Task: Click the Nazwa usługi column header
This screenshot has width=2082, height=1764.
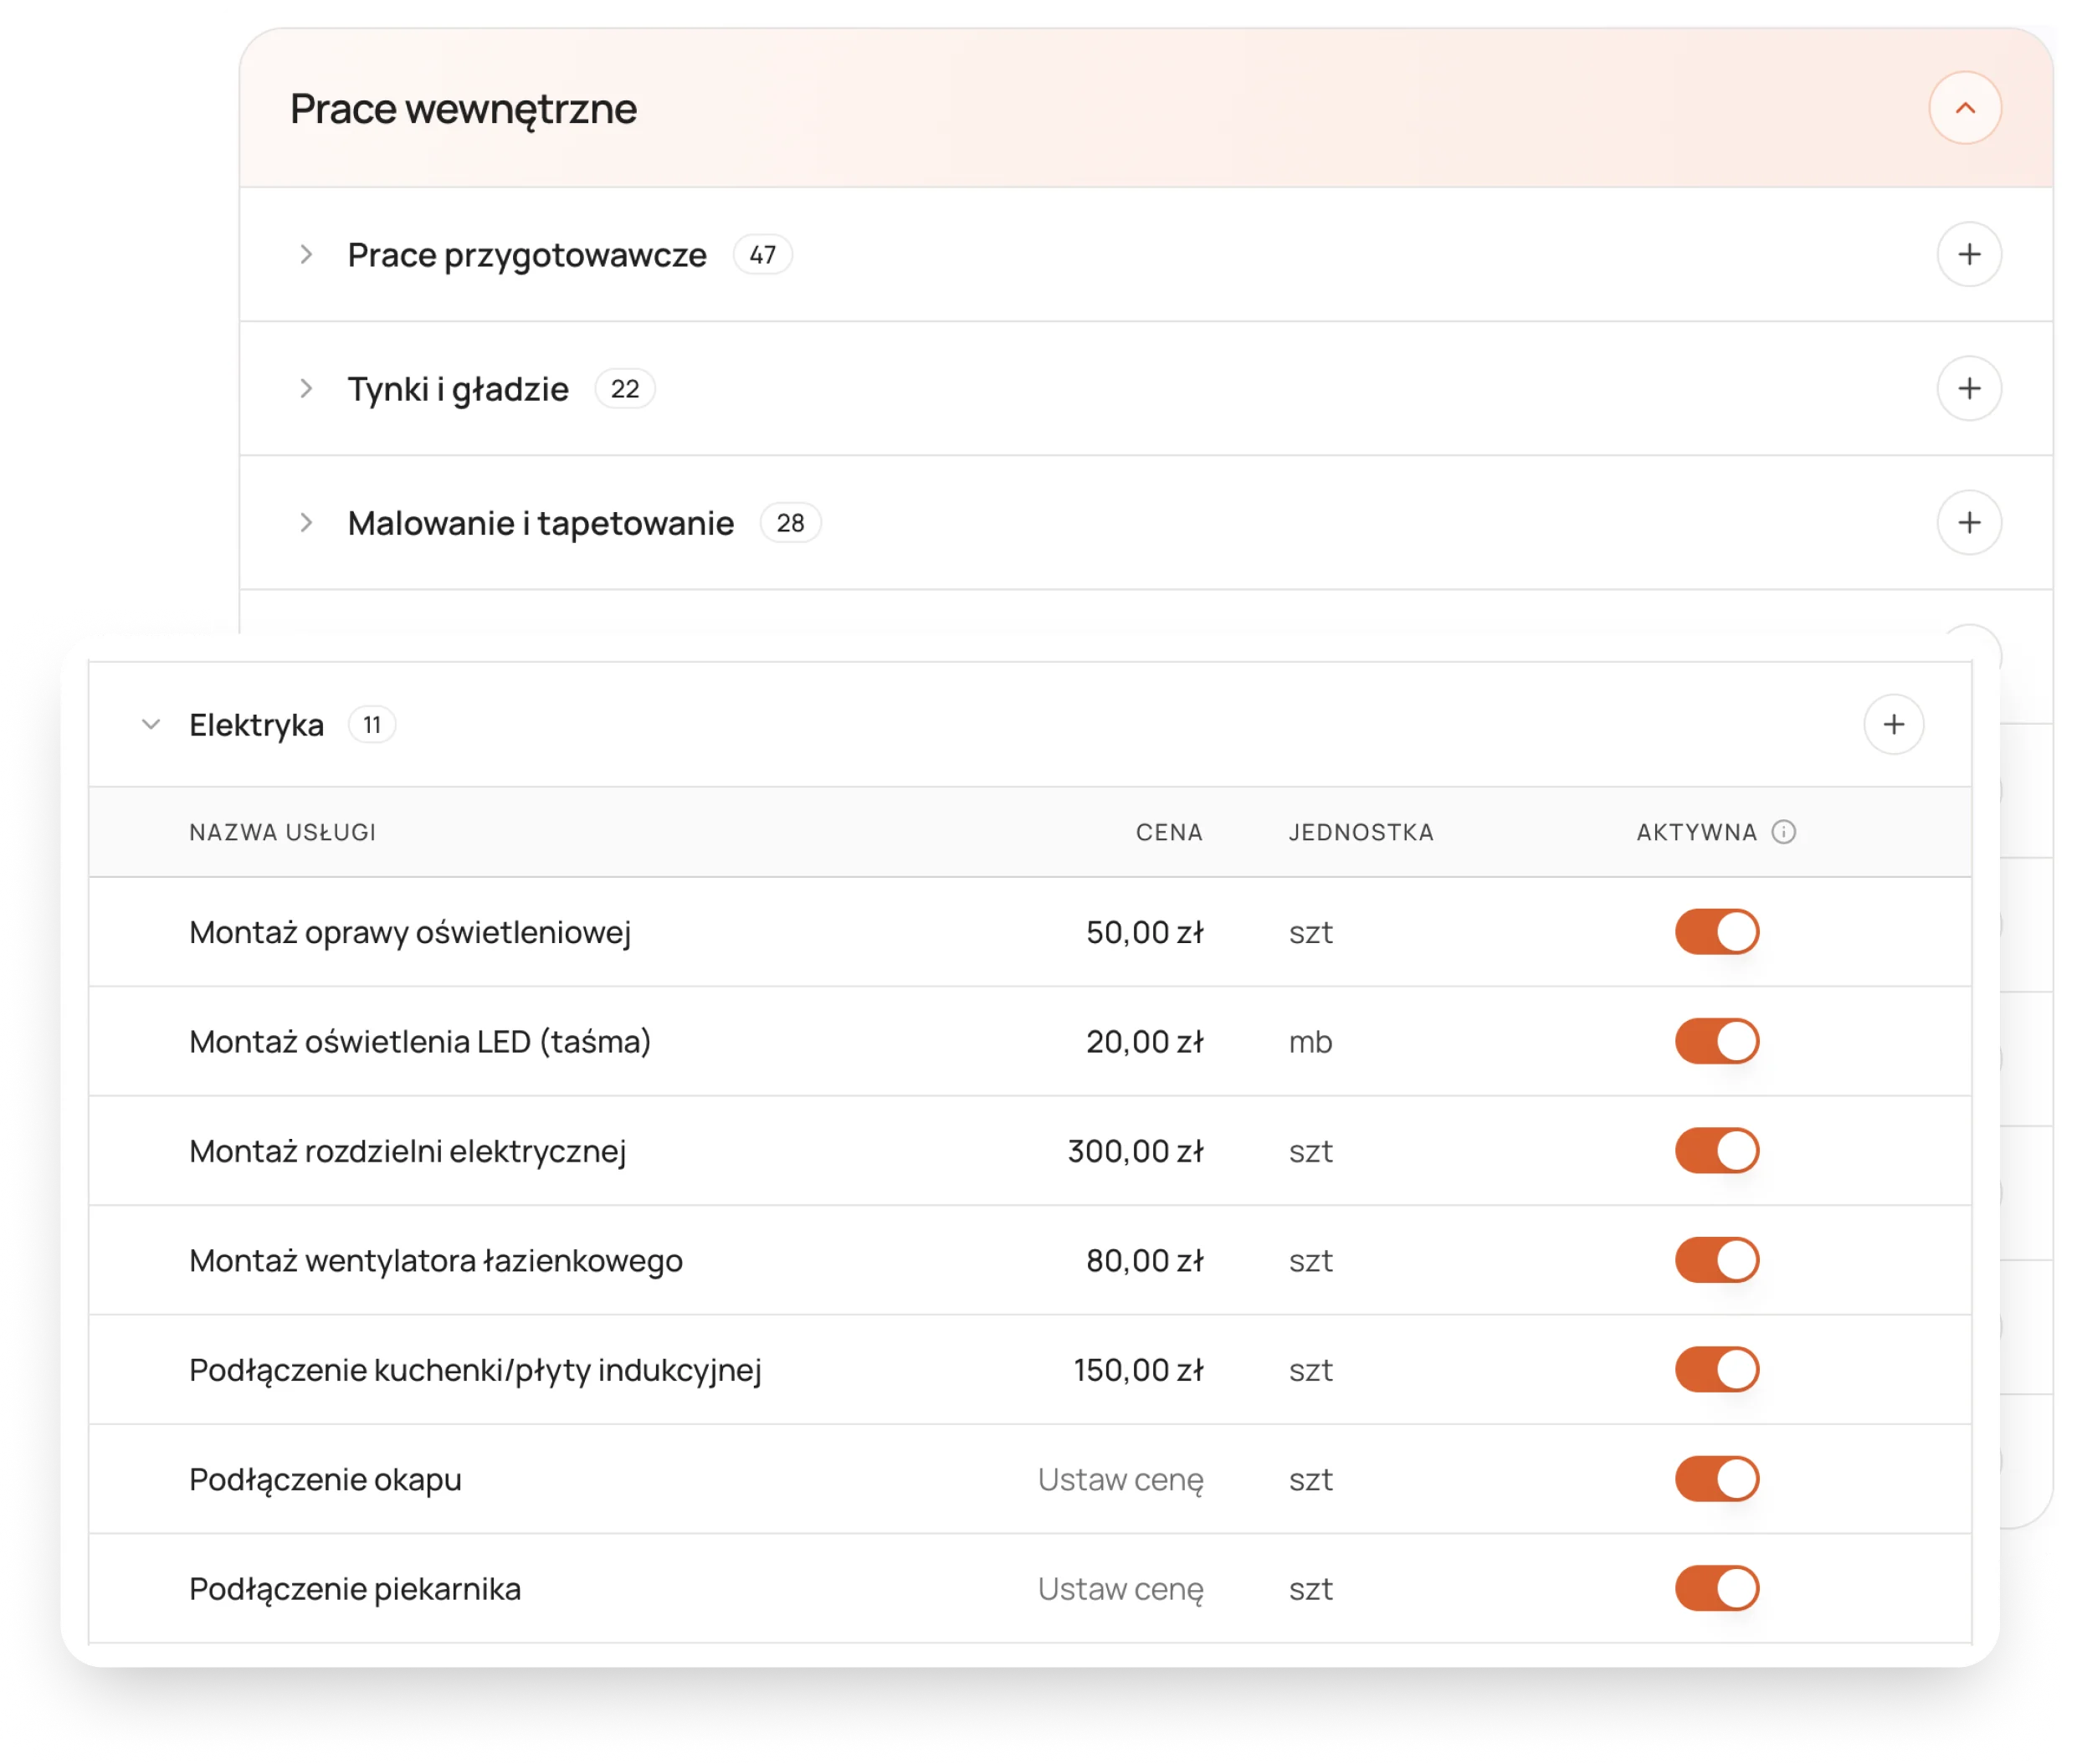Action: pos(283,832)
